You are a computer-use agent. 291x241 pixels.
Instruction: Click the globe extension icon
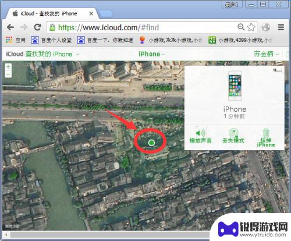(x=266, y=27)
